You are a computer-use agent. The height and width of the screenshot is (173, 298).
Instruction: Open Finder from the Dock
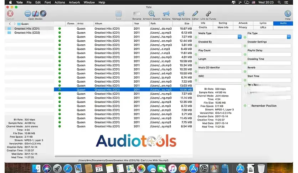click(x=36, y=168)
